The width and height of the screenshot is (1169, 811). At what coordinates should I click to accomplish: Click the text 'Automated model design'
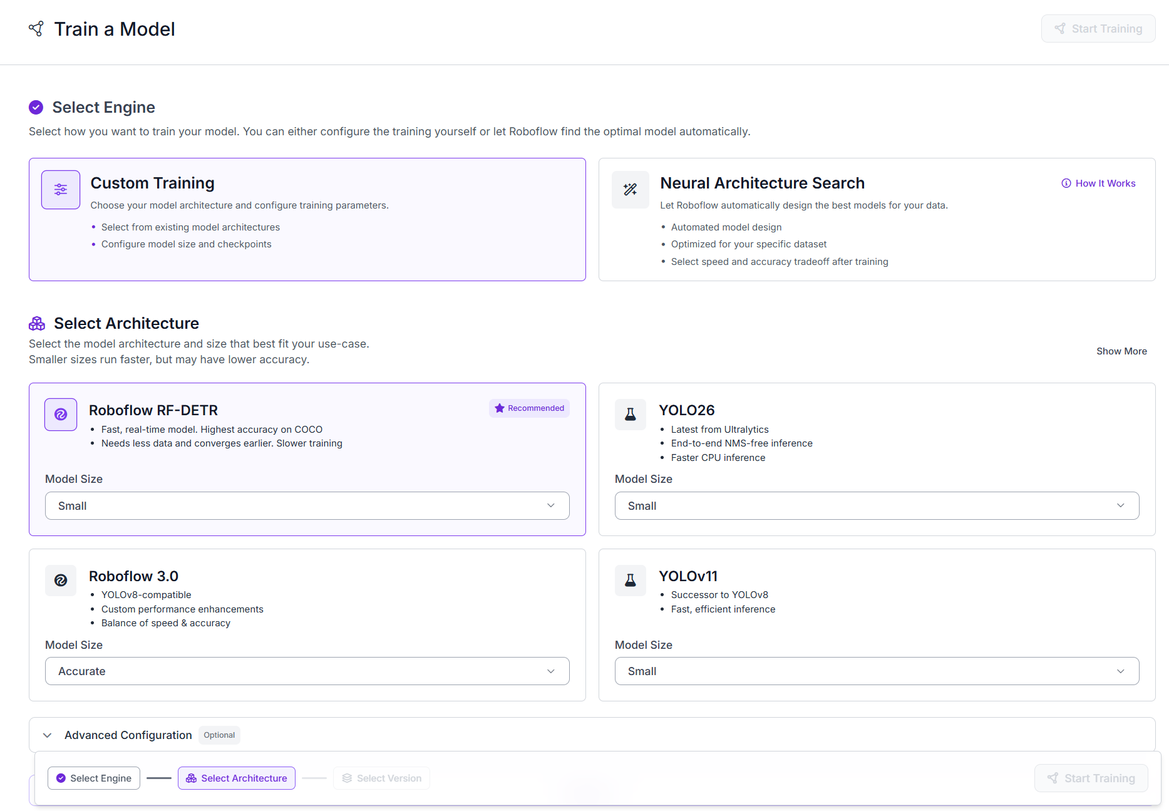click(x=726, y=227)
